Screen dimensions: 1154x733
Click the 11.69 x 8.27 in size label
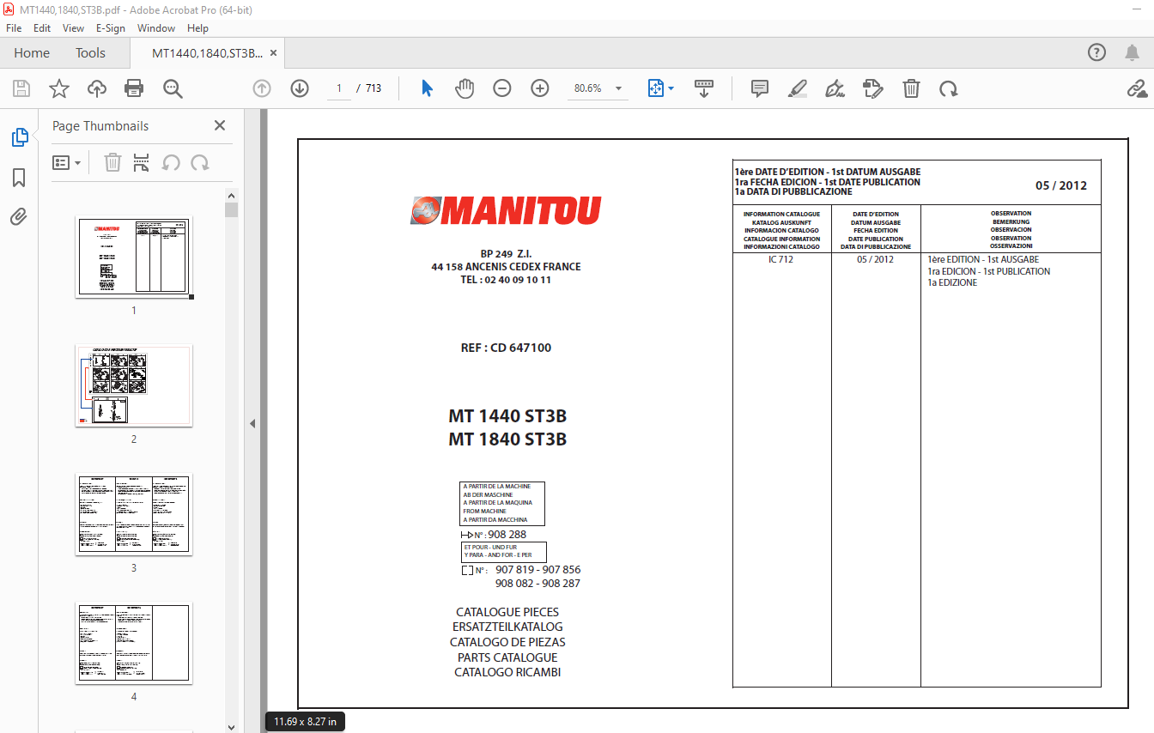[x=306, y=722]
